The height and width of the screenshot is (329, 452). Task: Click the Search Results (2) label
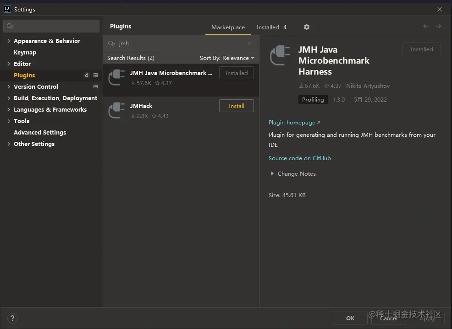tap(131, 58)
